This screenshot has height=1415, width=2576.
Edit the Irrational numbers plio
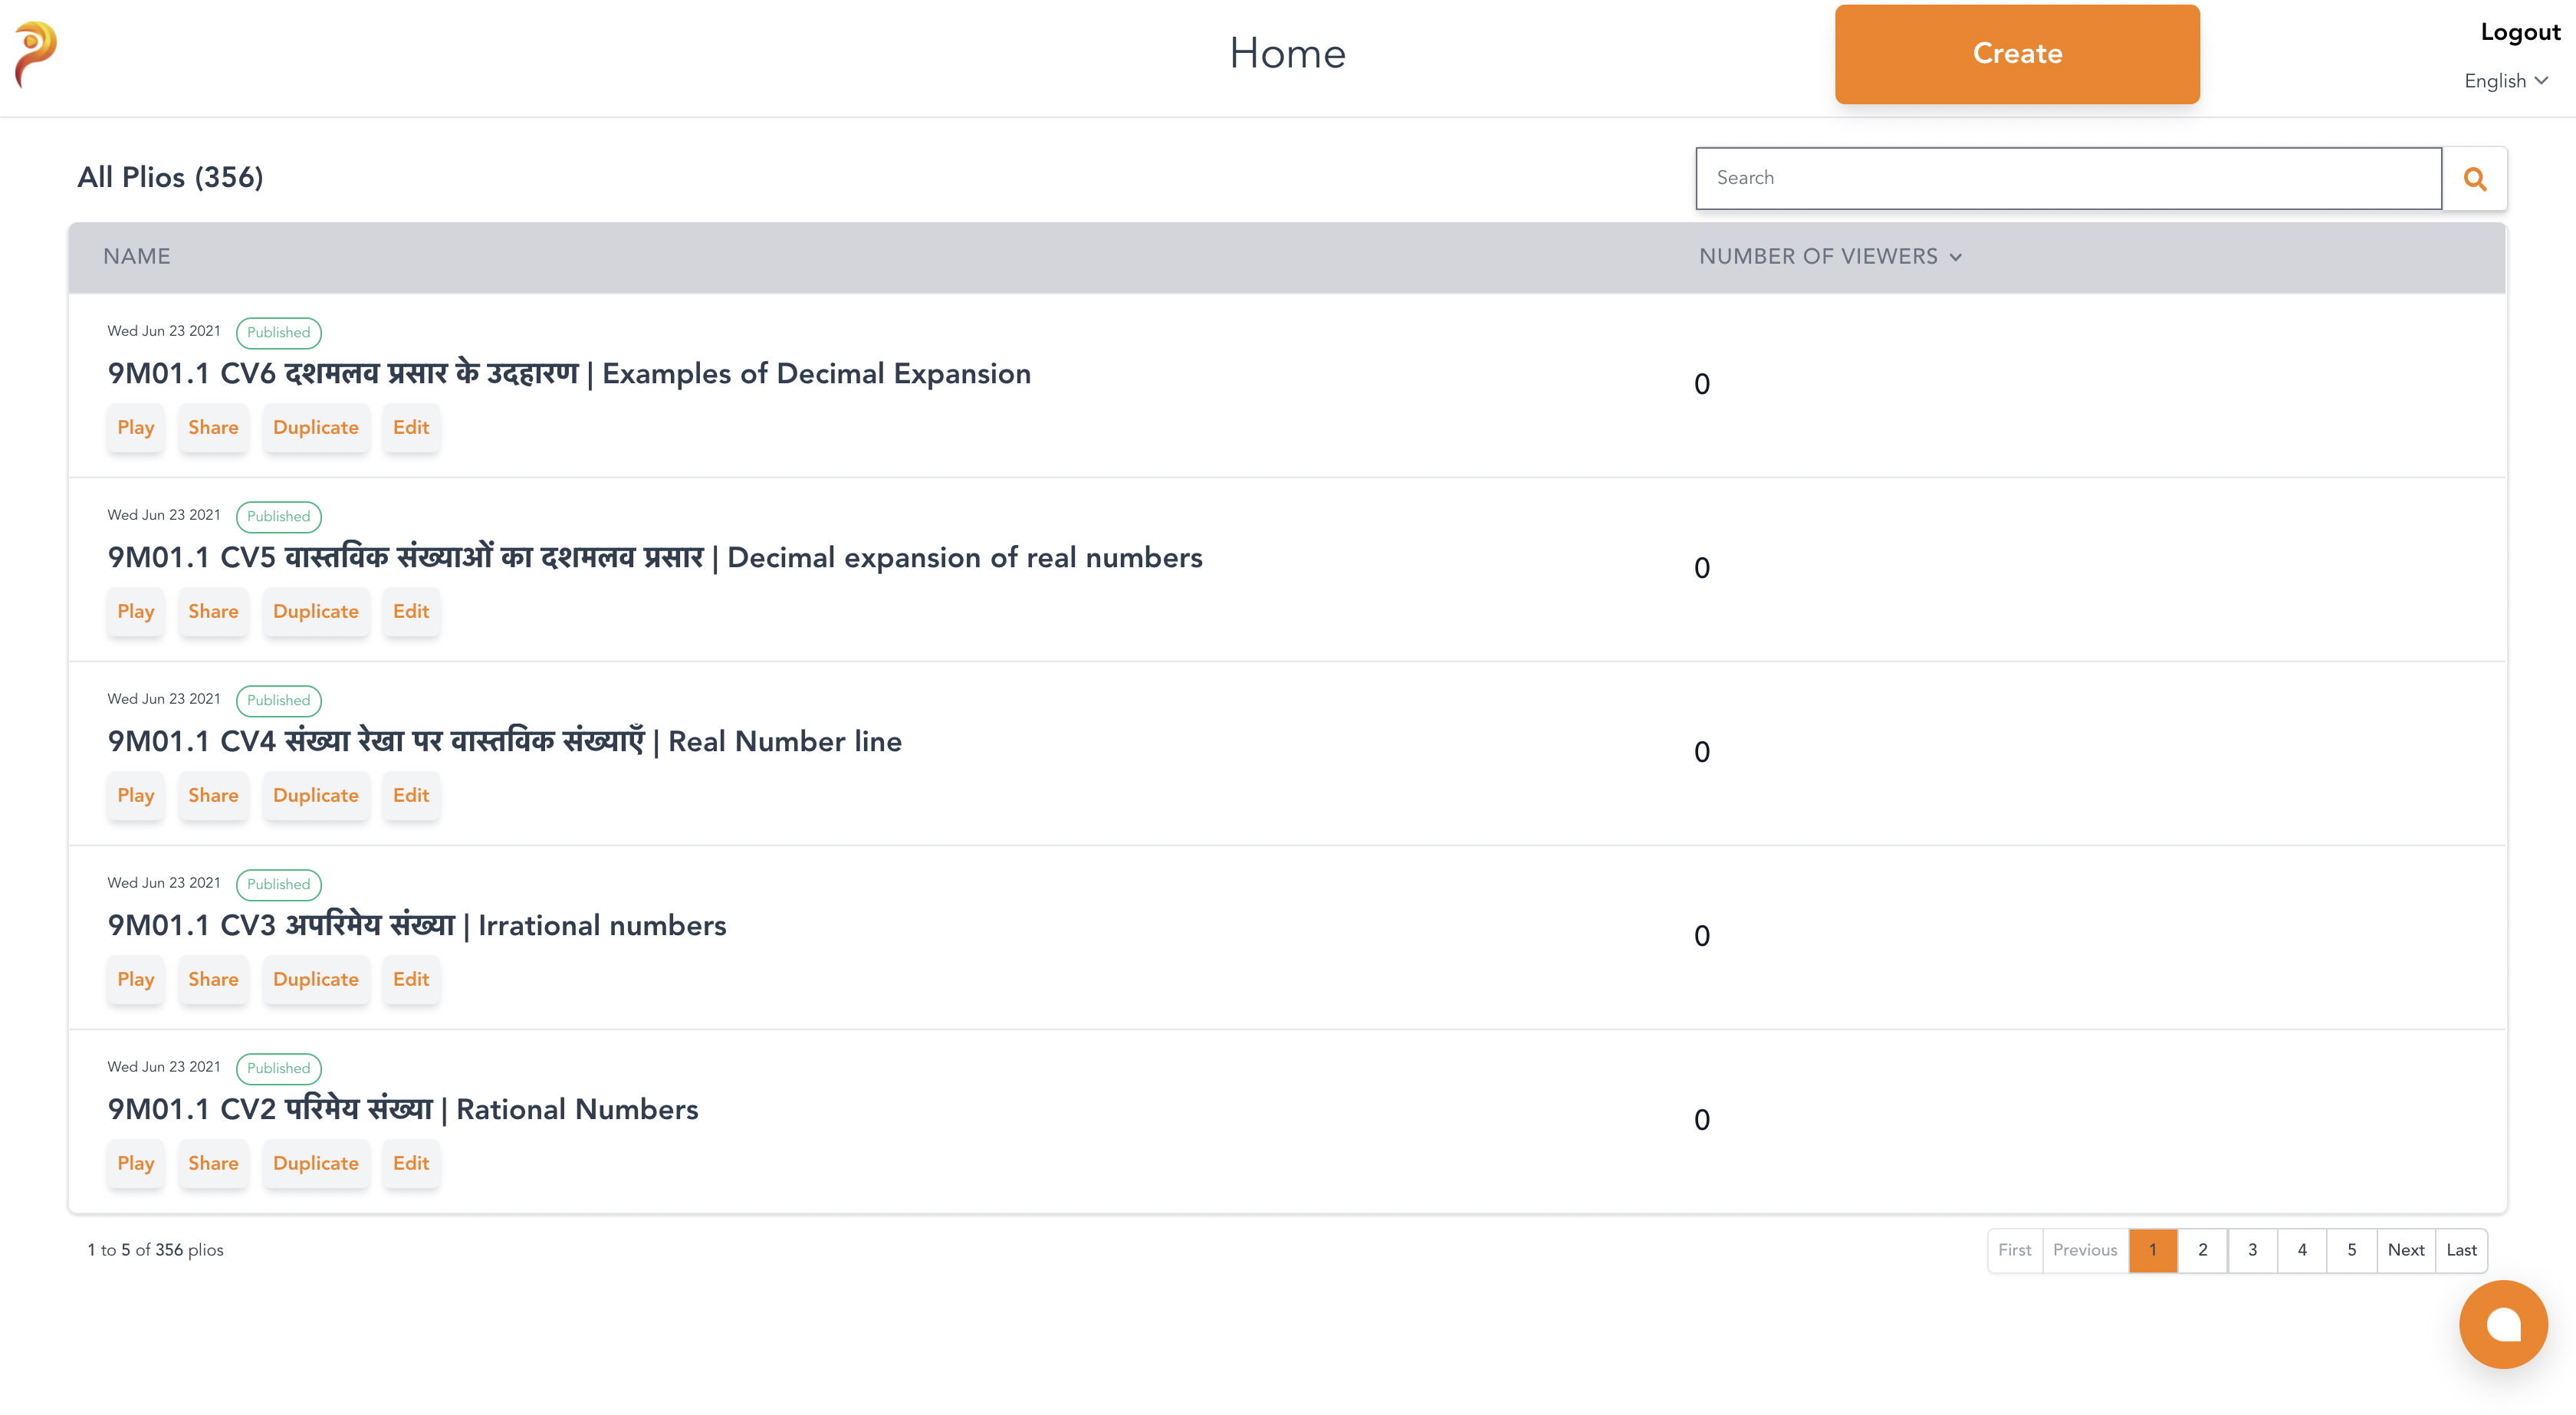click(410, 980)
